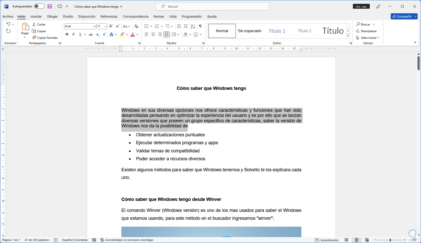421x243 pixels.
Task: Toggle underline (S) formatting
Action: 80,34
